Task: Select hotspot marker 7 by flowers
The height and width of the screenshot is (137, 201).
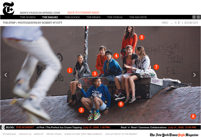Action: click(156, 67)
